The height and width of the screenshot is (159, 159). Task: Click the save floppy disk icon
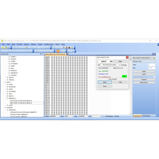tap(9, 48)
